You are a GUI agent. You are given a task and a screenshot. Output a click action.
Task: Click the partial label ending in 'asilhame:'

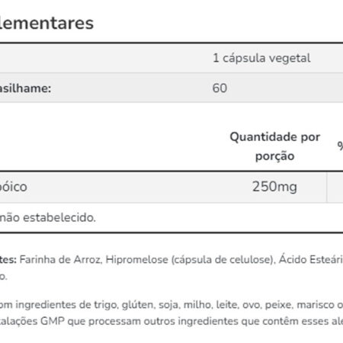coord(25,88)
